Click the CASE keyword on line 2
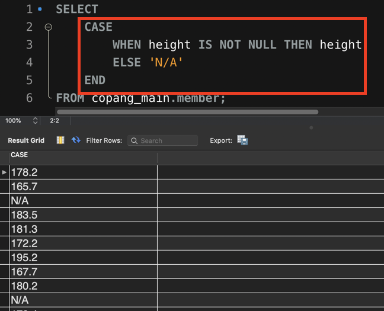384x311 pixels. click(98, 27)
